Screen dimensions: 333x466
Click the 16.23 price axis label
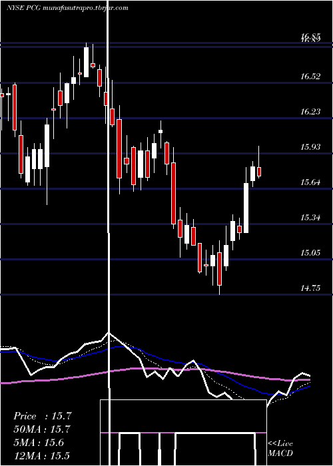point(310,112)
